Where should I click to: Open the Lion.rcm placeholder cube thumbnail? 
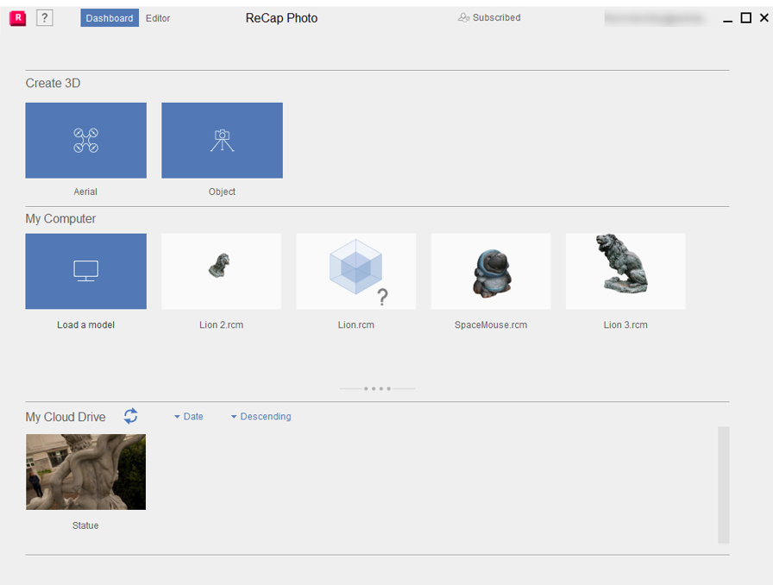click(x=356, y=271)
